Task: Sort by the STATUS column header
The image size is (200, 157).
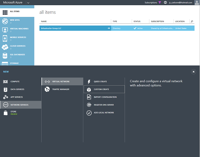Action: [x=137, y=21]
